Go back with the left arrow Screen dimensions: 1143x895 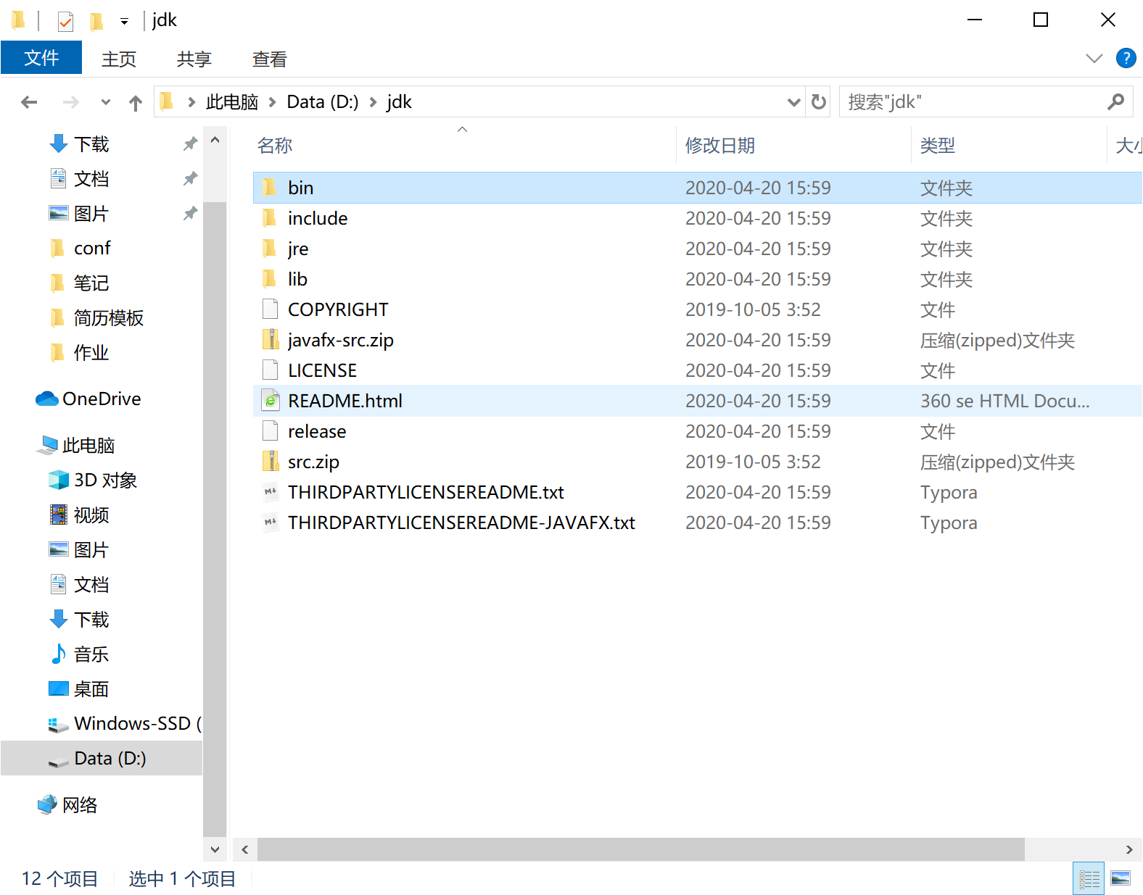pos(29,102)
